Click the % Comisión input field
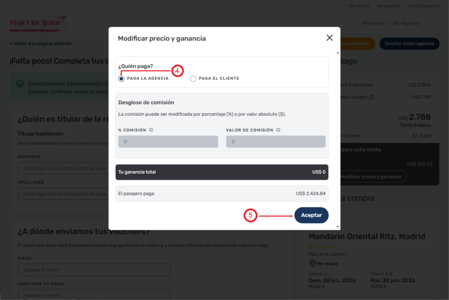449x300 pixels. [168, 142]
